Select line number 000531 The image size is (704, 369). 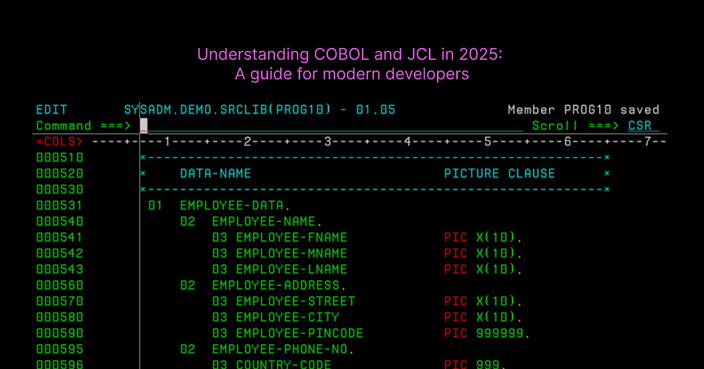(x=60, y=206)
